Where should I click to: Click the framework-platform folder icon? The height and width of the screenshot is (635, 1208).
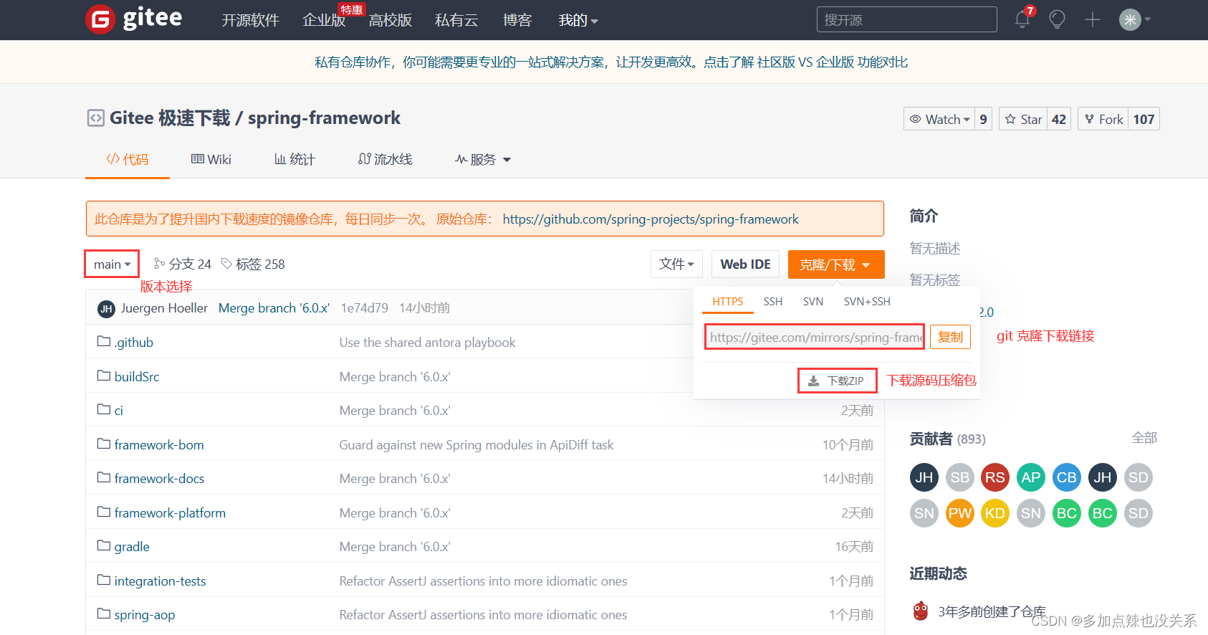104,512
